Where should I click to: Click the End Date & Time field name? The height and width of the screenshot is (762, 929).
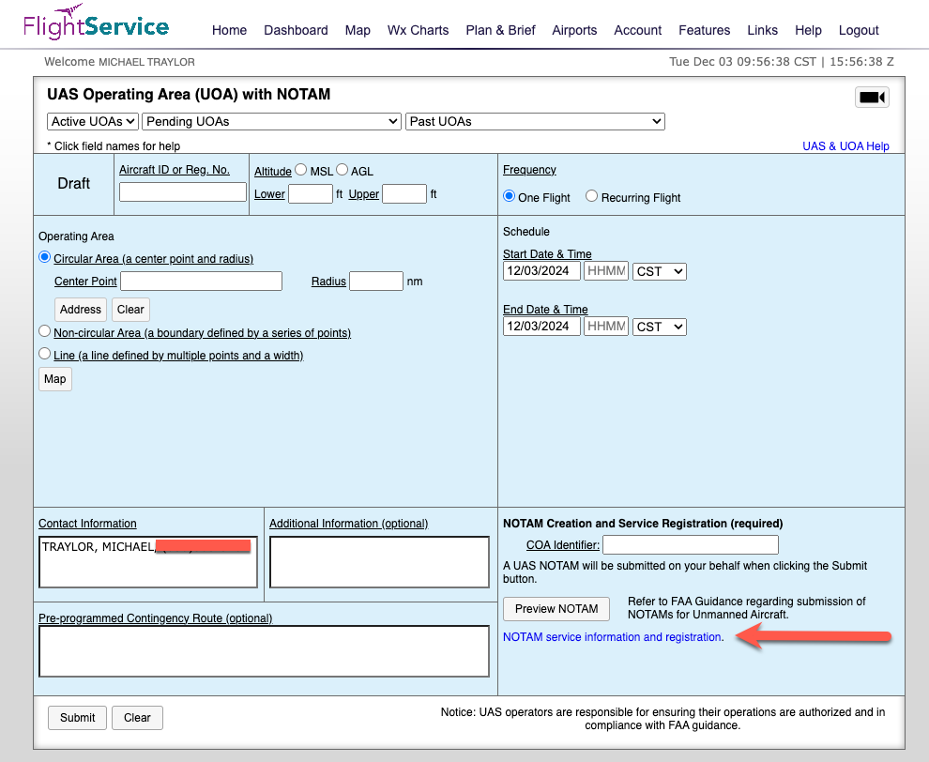point(545,310)
